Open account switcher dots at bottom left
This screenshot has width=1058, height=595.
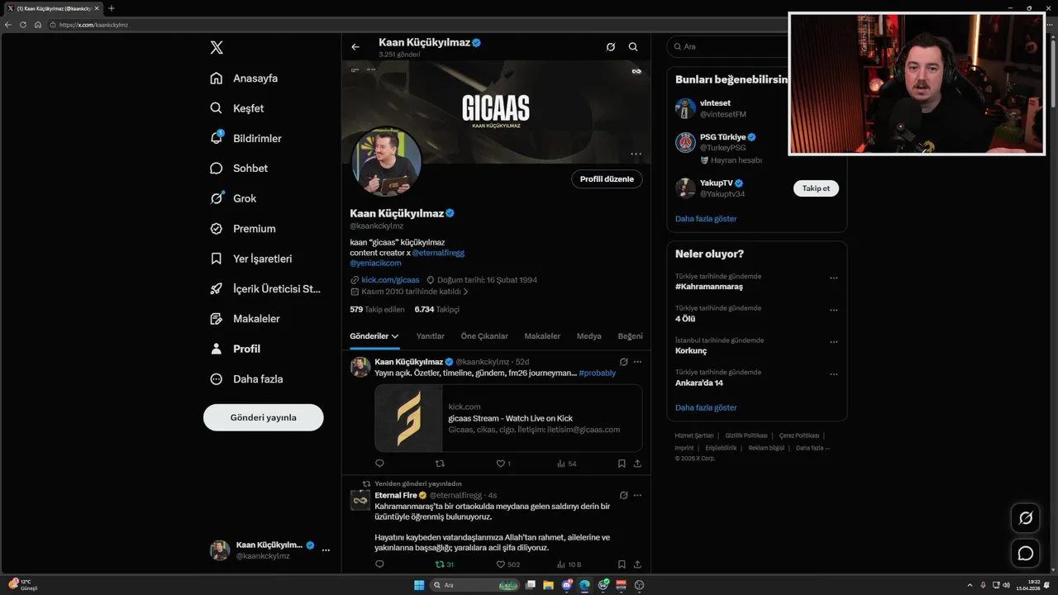[x=326, y=550]
